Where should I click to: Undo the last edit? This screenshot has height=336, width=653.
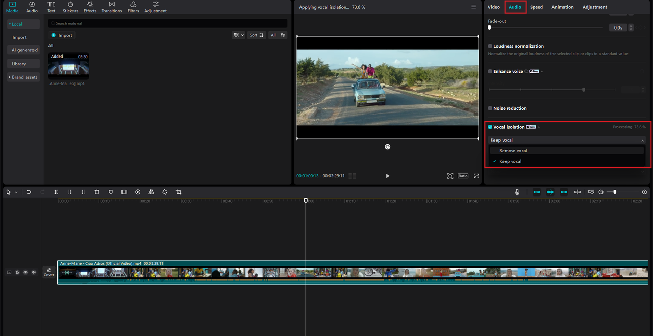click(29, 192)
